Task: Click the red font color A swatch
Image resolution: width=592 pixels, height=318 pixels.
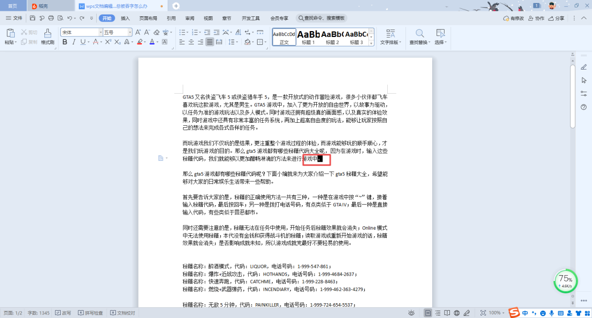Action: pos(152,42)
